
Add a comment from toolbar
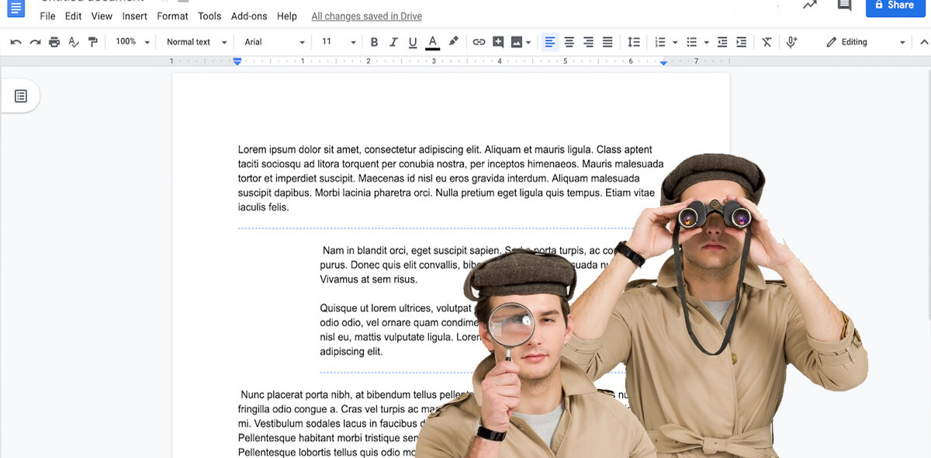(498, 42)
